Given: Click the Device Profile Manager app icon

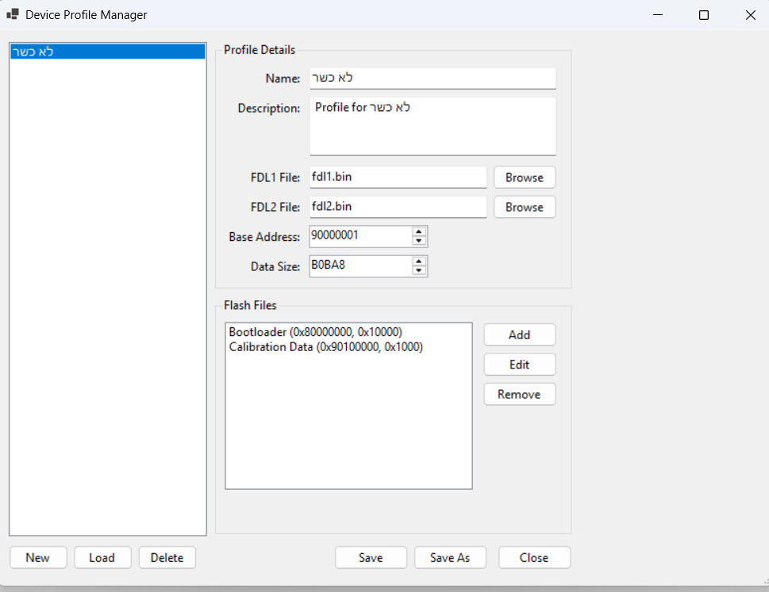Looking at the screenshot, I should [13, 15].
